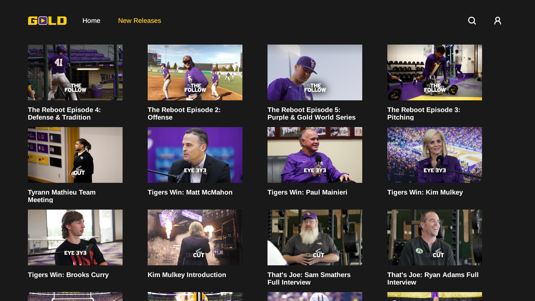Open The Reboot Episode 5 thumbnail
Image resolution: width=535 pixels, height=301 pixels.
[x=315, y=72]
